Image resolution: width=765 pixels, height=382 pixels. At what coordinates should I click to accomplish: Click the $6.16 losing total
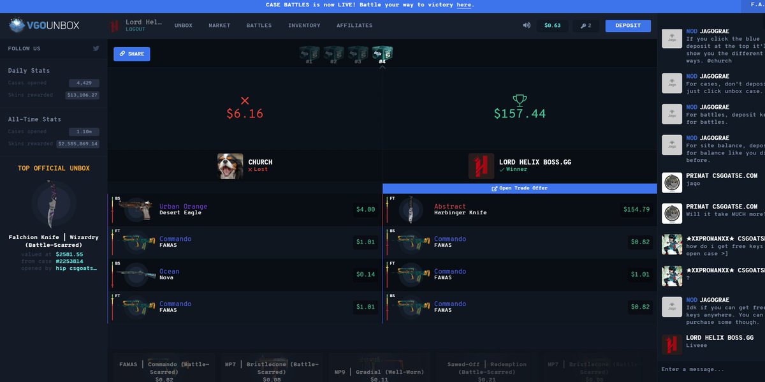[x=245, y=114]
